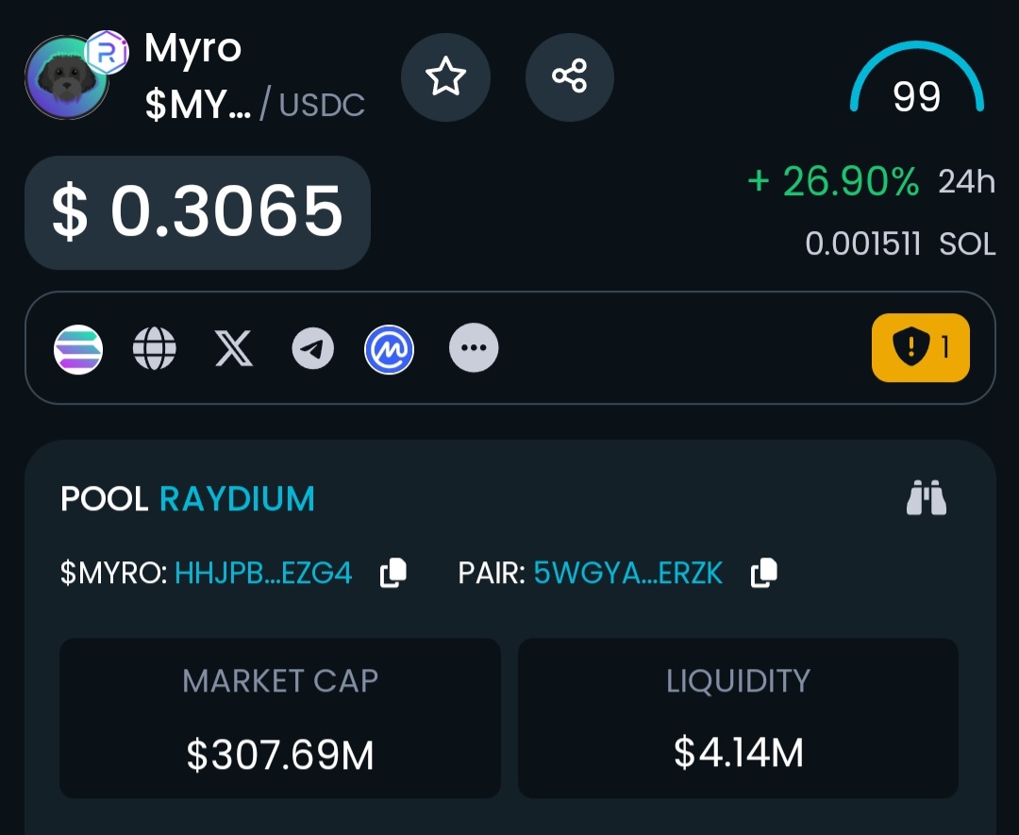Screen dimensions: 1019x835
Task: Open the HHJPB...EZG4 token address link
Action: [x=263, y=573]
